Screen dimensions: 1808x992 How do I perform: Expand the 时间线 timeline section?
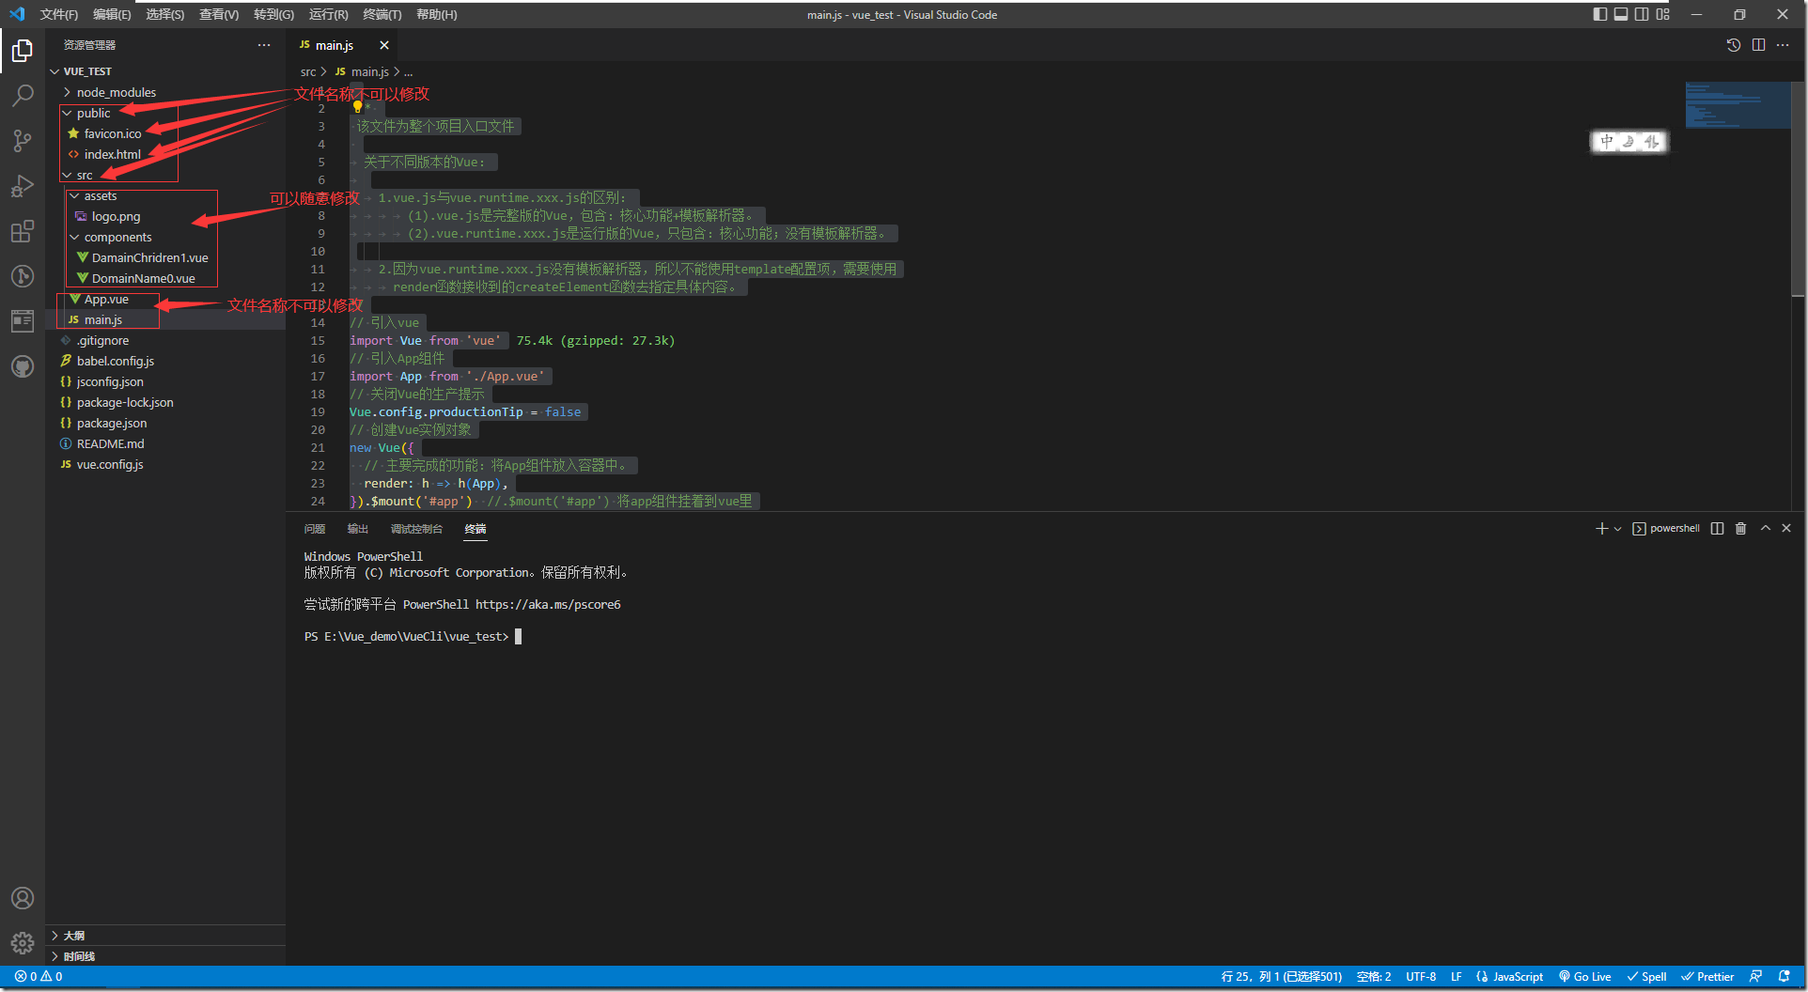165,956
